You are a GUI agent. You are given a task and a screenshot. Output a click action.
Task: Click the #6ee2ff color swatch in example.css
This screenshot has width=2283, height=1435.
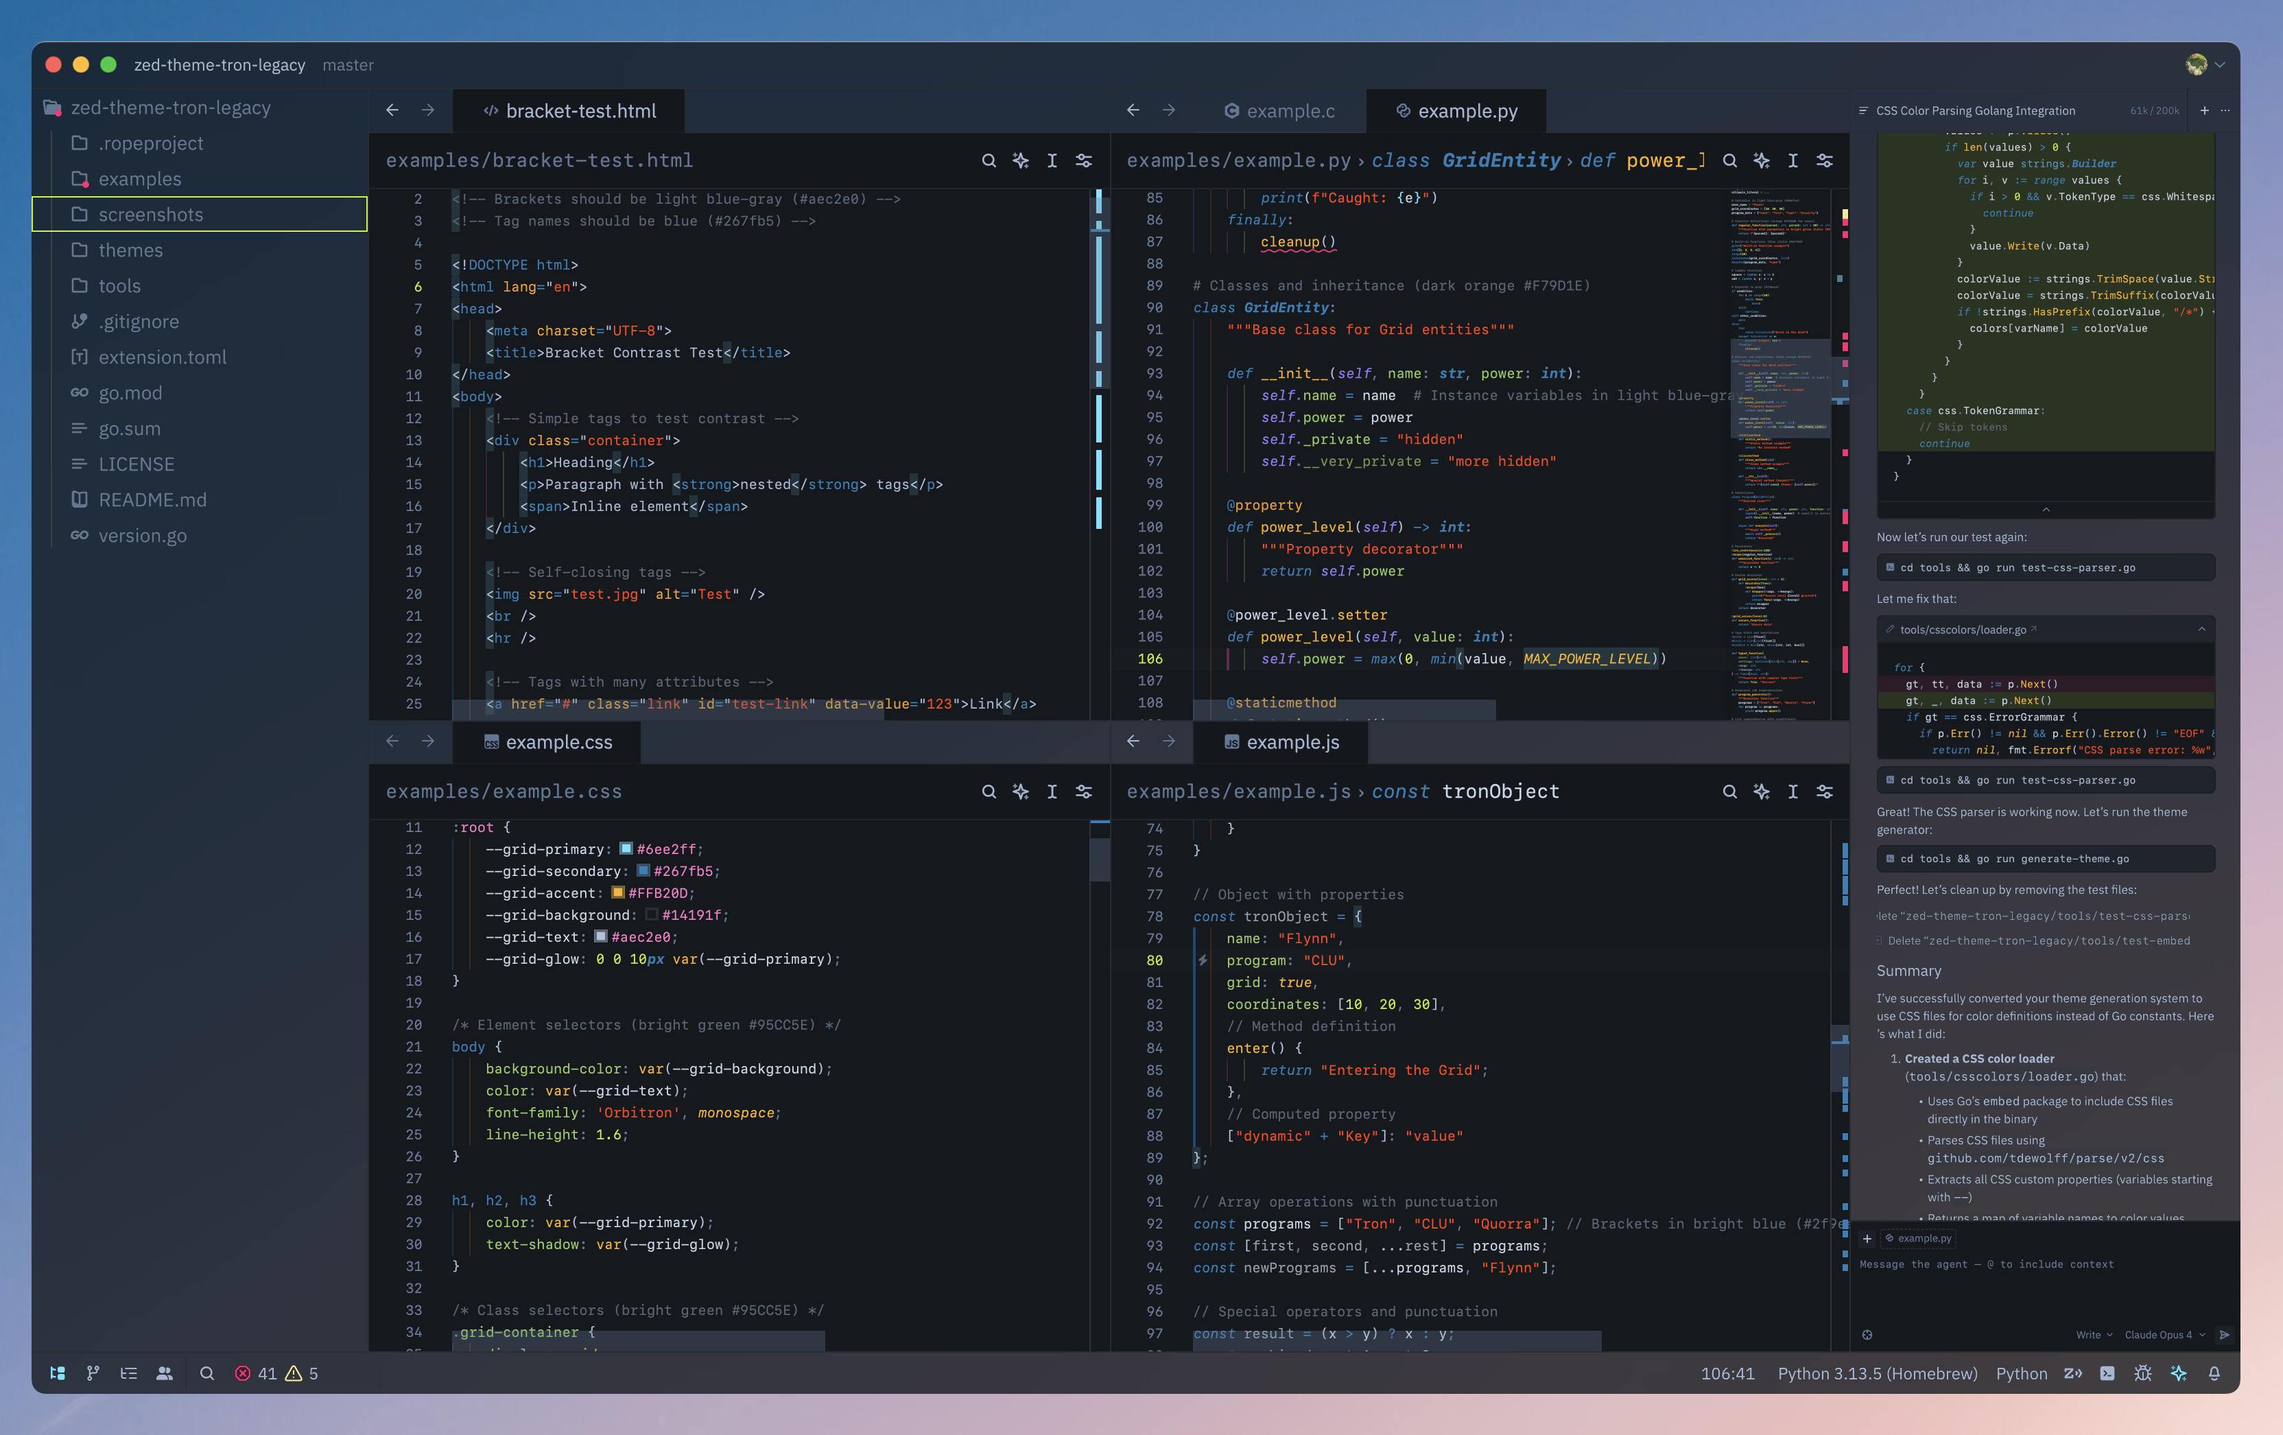(x=626, y=849)
